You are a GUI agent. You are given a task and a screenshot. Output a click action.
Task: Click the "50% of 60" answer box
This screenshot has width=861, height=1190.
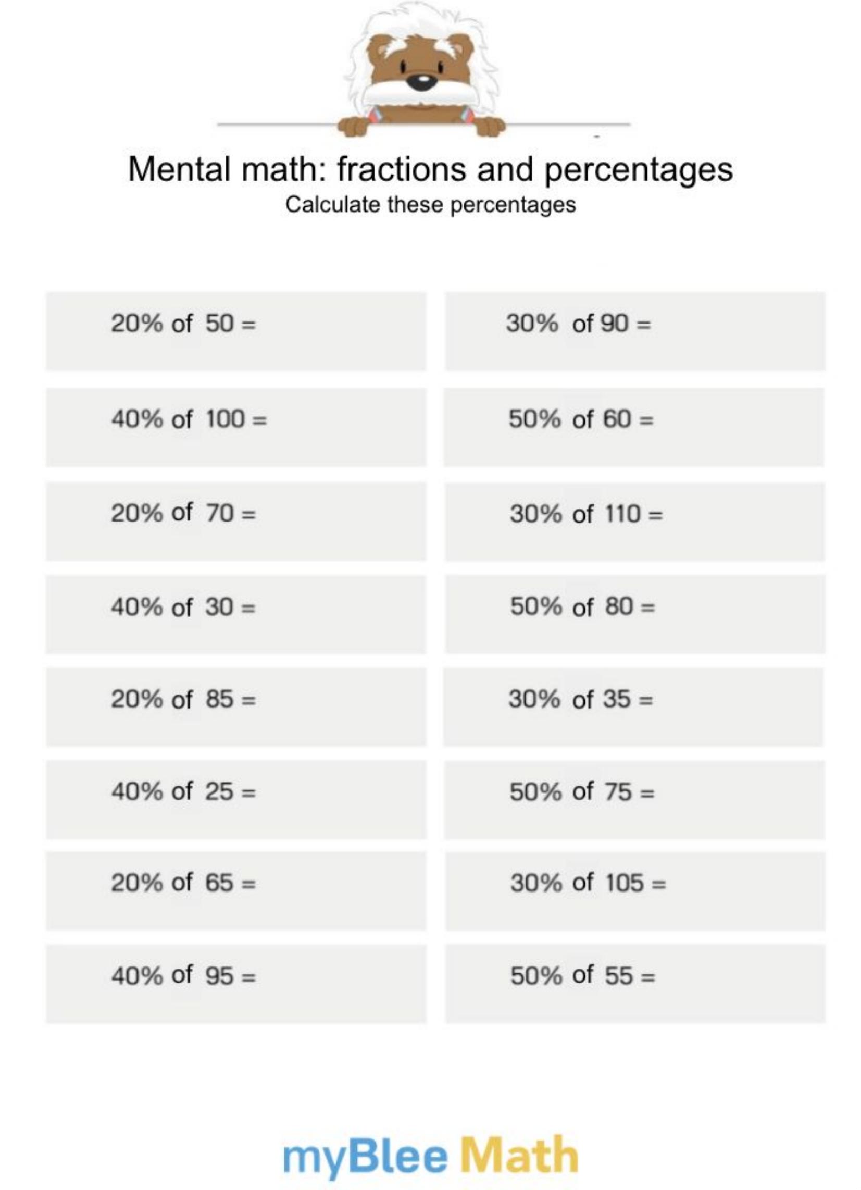634,427
